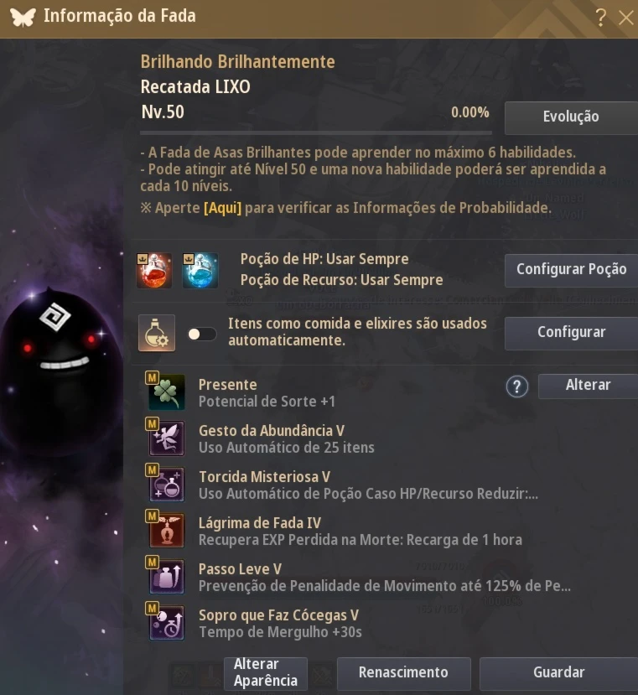Open the window help question mark

pos(601,18)
